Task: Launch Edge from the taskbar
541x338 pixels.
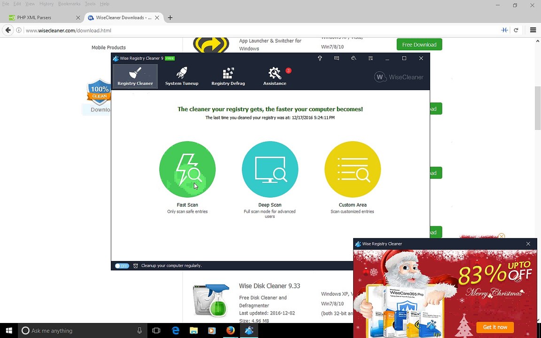Action: pyautogui.click(x=176, y=331)
